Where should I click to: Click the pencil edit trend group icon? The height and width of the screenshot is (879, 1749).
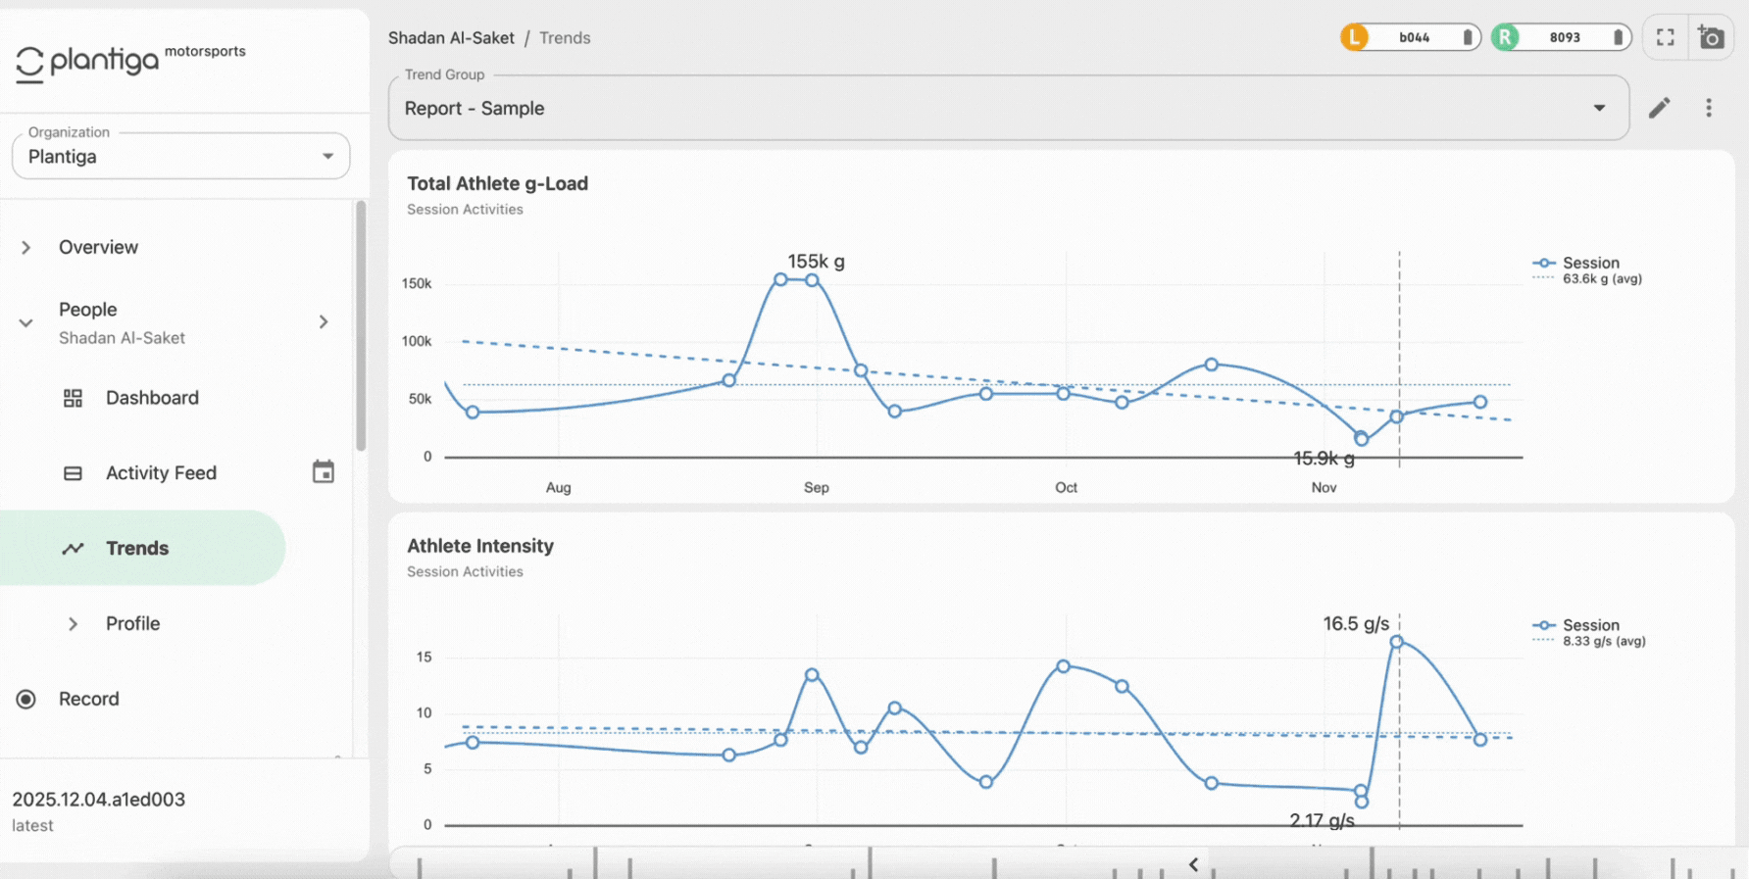tap(1659, 108)
